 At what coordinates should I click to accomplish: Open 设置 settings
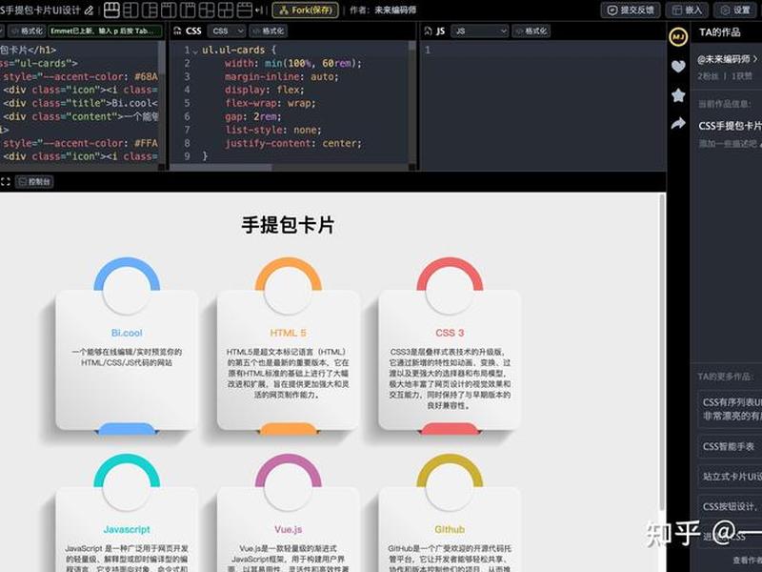735,10
